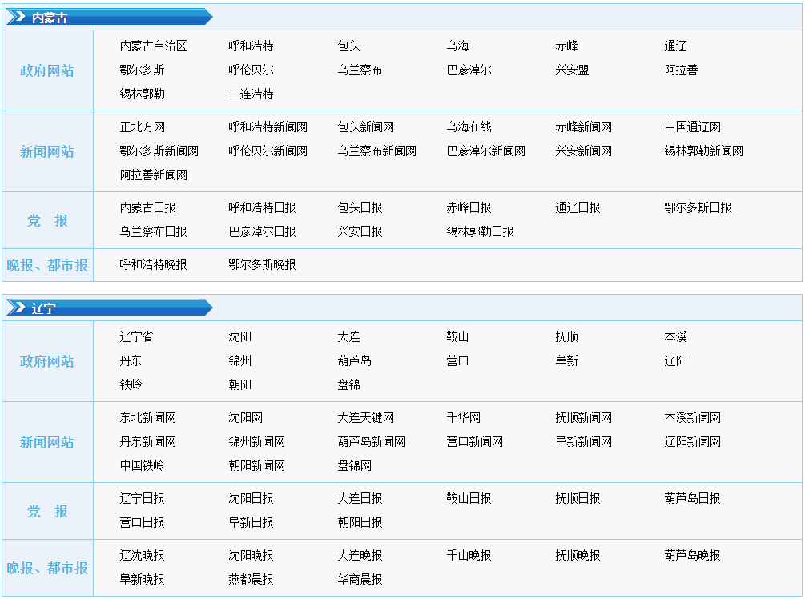The height and width of the screenshot is (599, 805).
Task: Open the 千华网 link
Action: [463, 418]
